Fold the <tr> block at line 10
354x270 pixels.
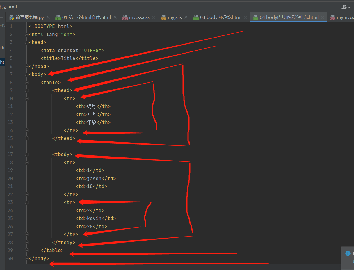[27, 99]
